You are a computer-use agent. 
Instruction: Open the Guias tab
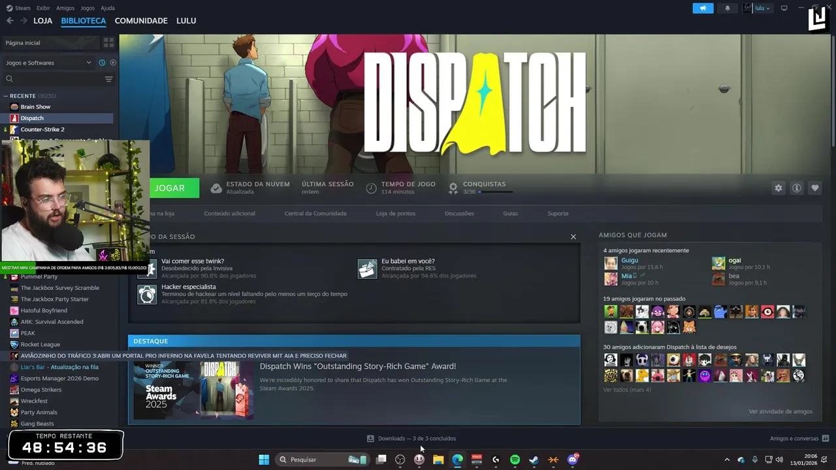(510, 213)
